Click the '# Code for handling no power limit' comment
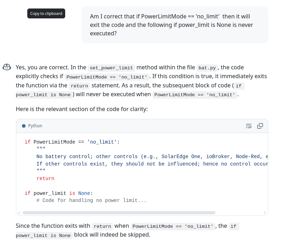This screenshot has height=243, width=287. 91,201
